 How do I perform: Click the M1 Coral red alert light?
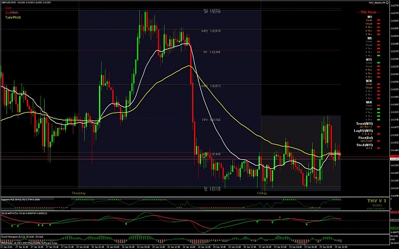point(379,20)
